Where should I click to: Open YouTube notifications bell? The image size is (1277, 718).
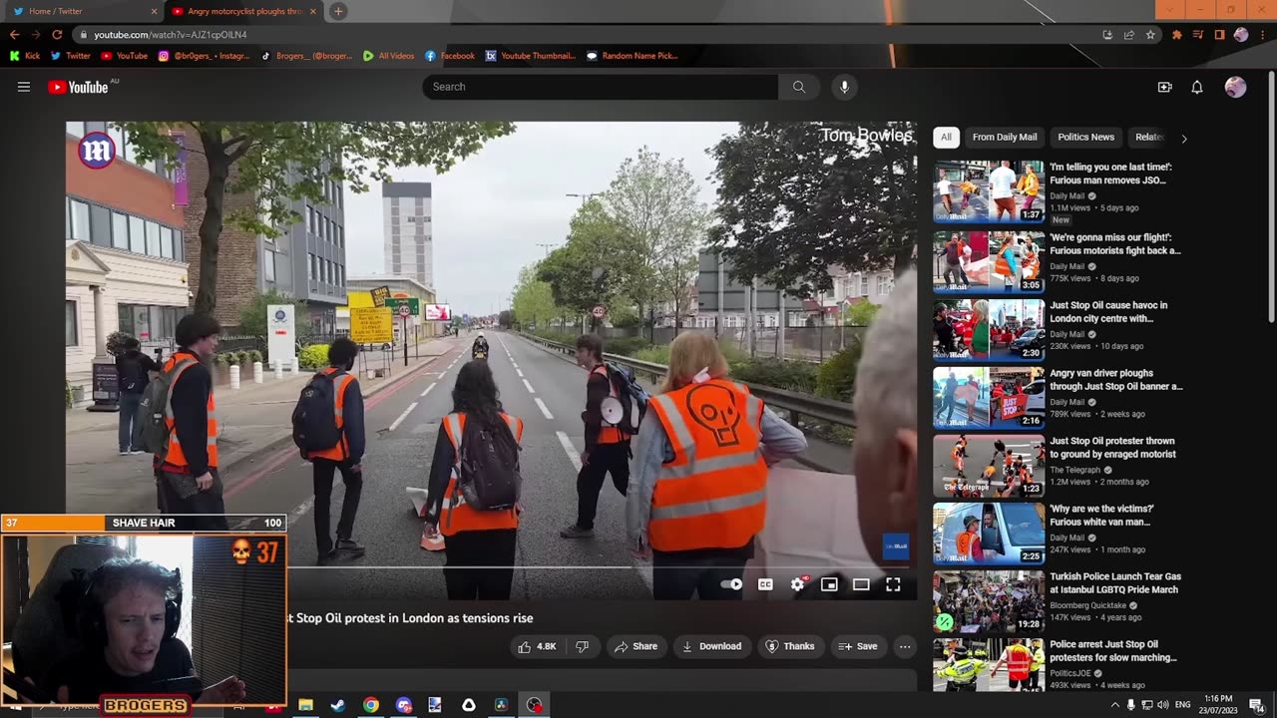click(x=1197, y=87)
